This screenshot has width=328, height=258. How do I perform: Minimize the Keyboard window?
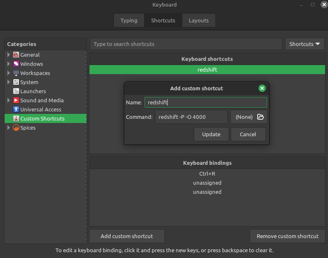pyautogui.click(x=301, y=5)
